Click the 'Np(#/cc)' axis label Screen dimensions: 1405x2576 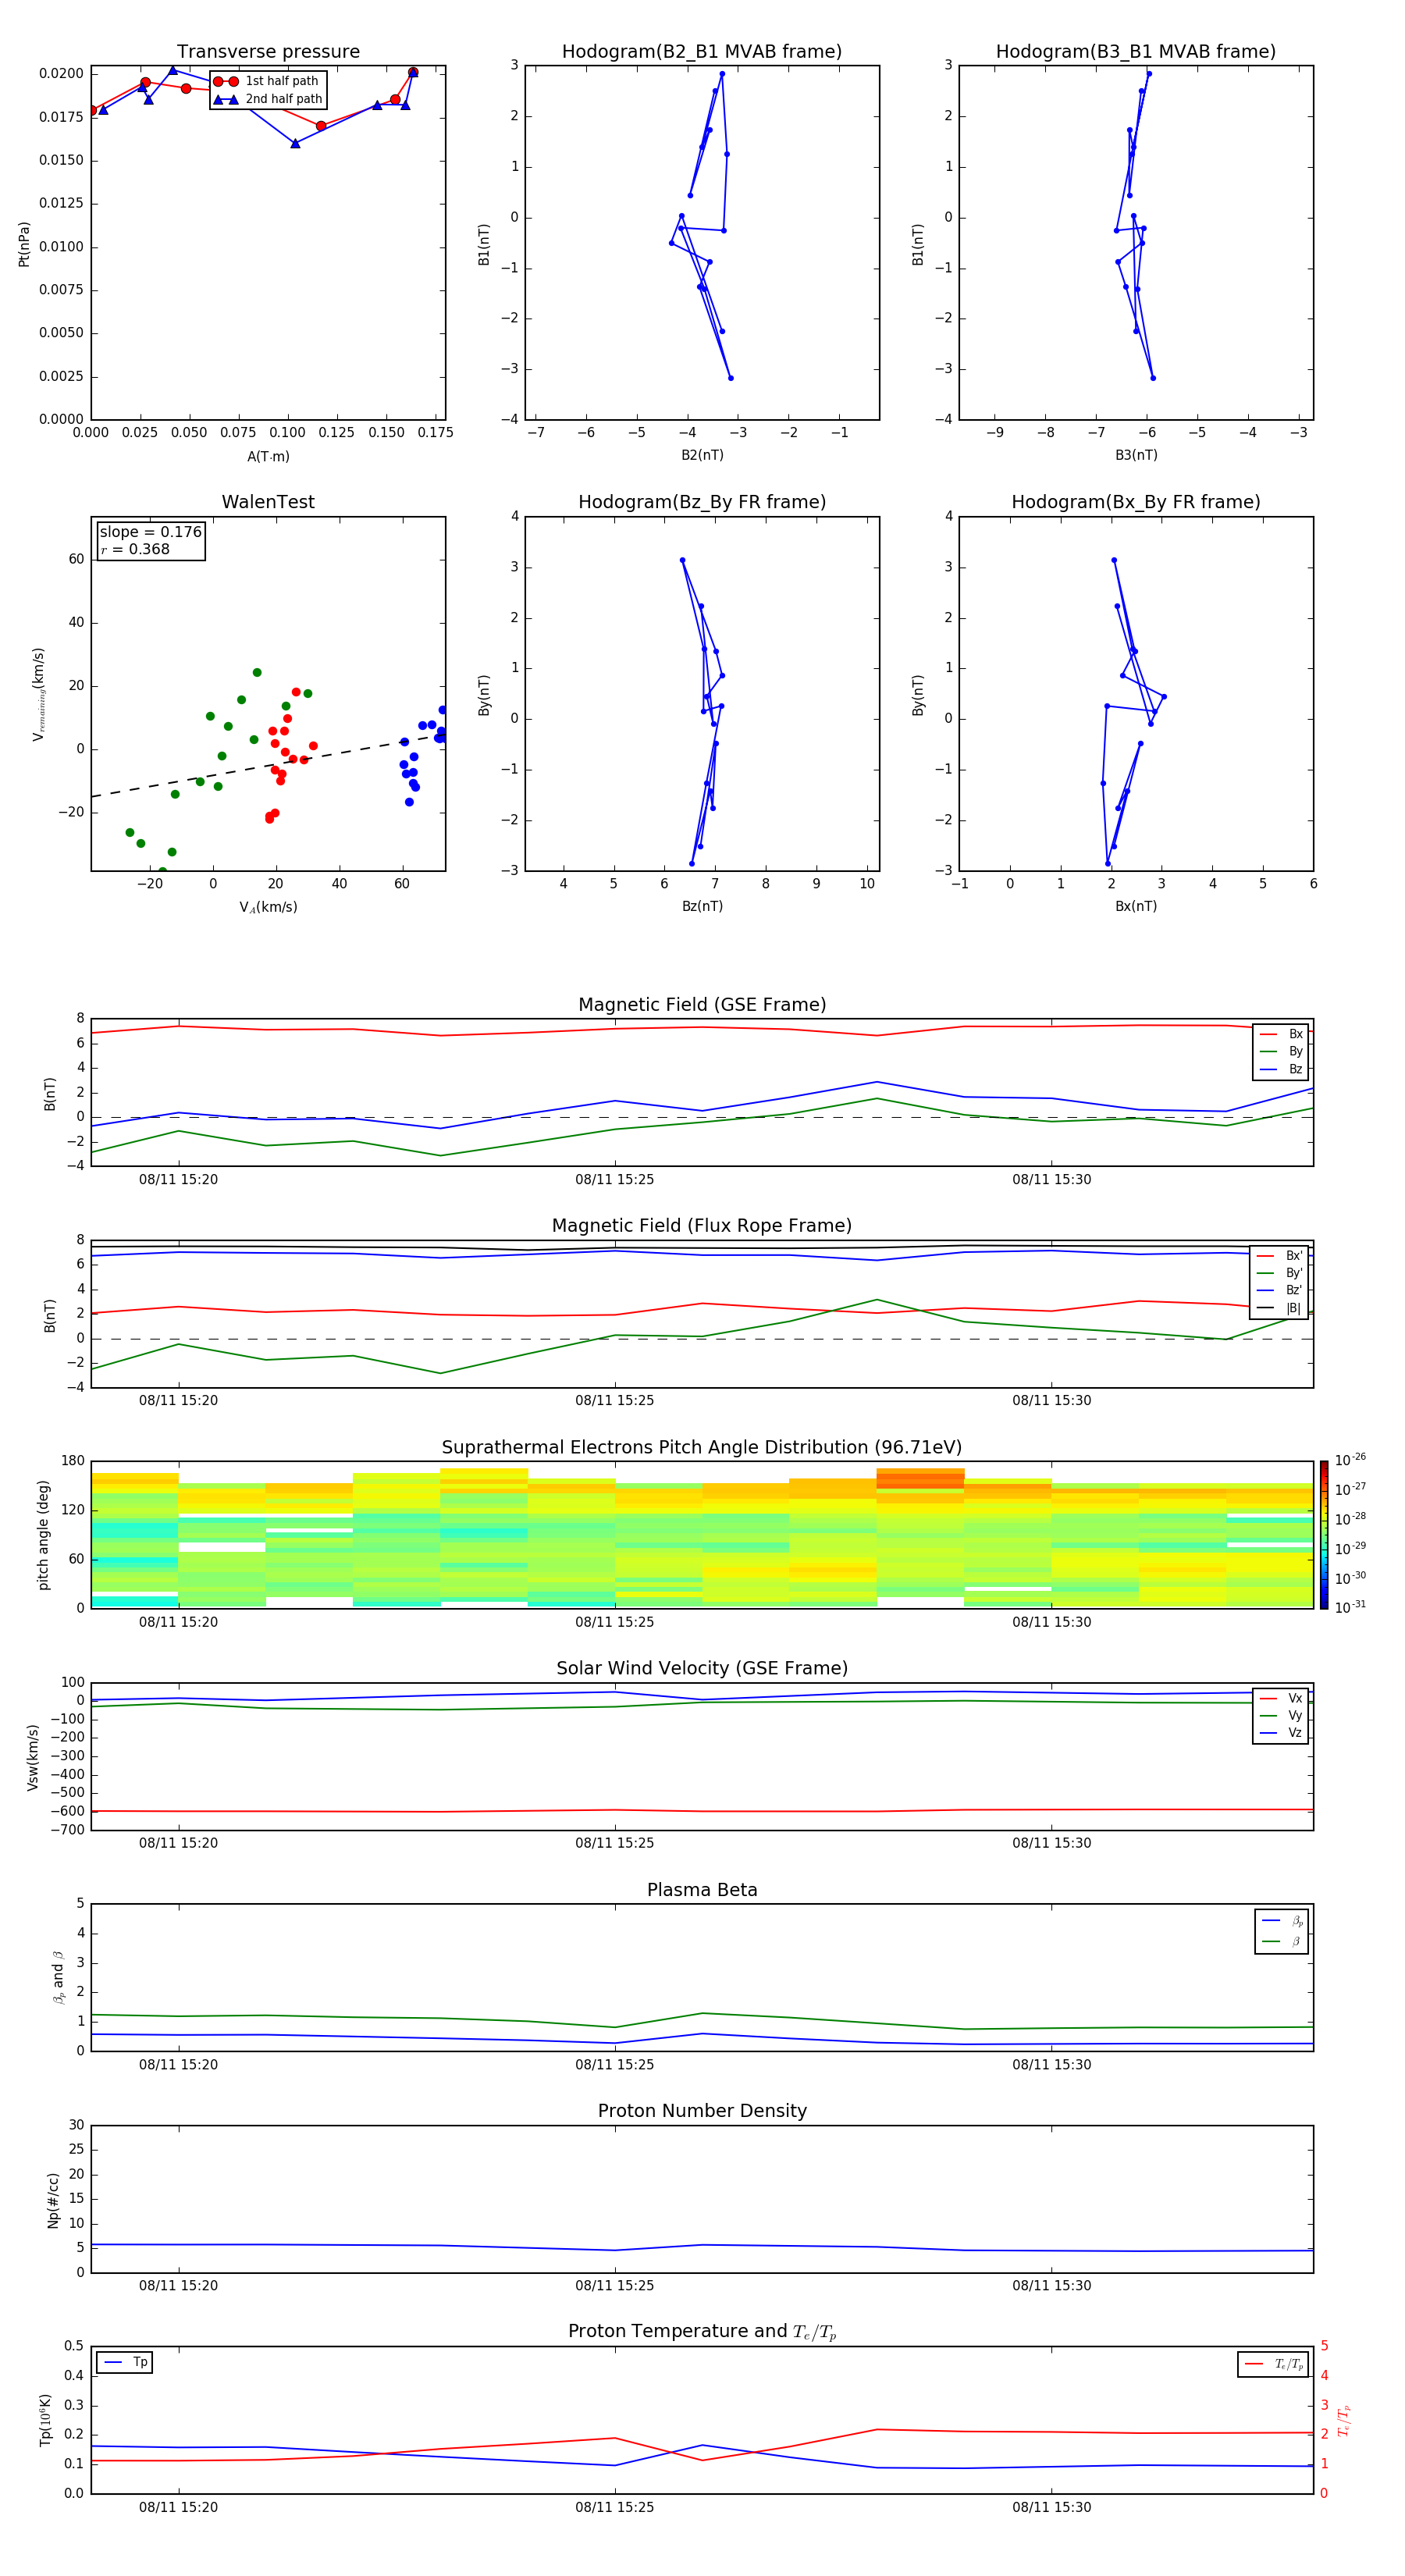pos(53,2200)
